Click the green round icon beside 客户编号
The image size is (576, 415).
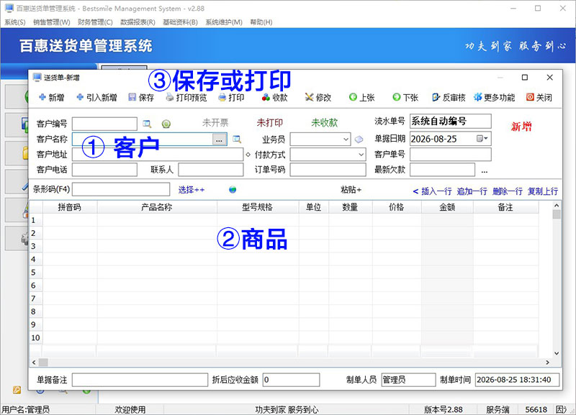click(x=166, y=124)
